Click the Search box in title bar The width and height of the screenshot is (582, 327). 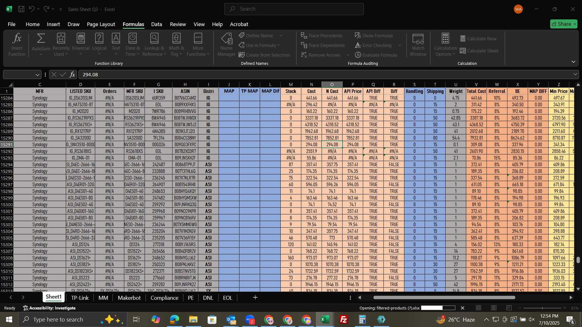(294, 9)
